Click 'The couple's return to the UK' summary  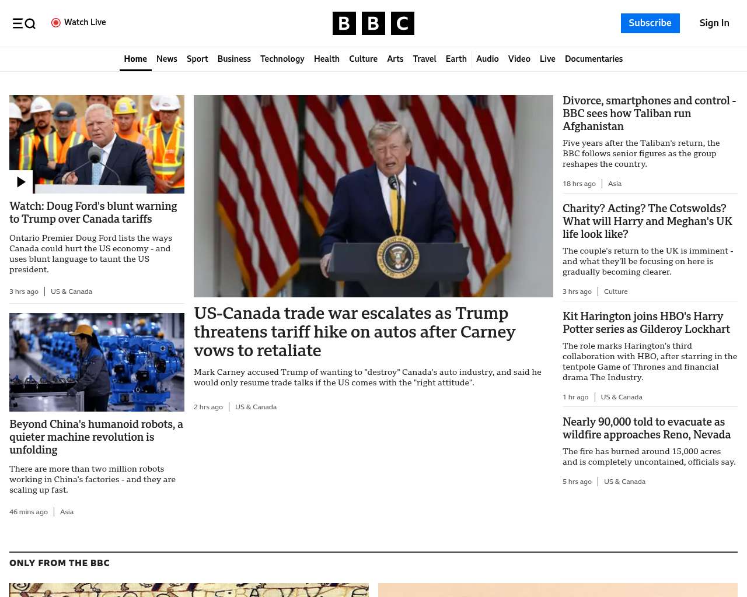click(648, 261)
